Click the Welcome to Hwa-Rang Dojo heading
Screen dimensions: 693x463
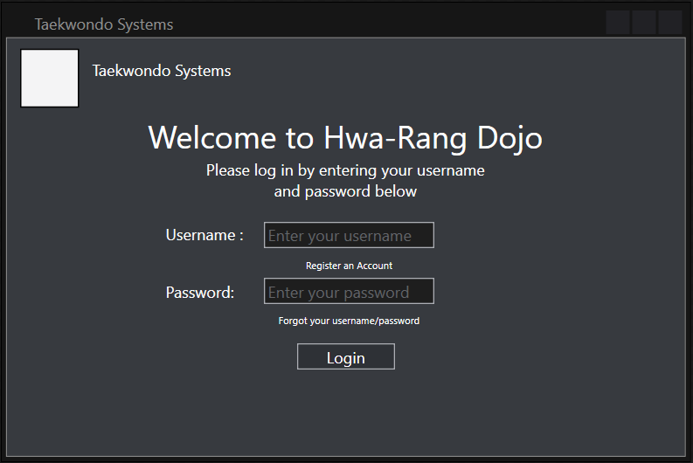pyautogui.click(x=345, y=138)
